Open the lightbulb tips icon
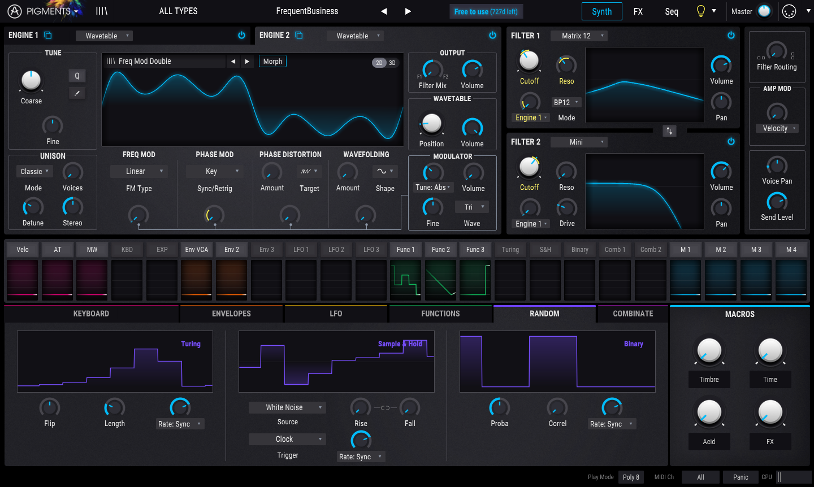814x487 pixels. click(701, 11)
